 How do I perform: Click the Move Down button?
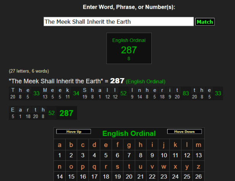pos(184,132)
